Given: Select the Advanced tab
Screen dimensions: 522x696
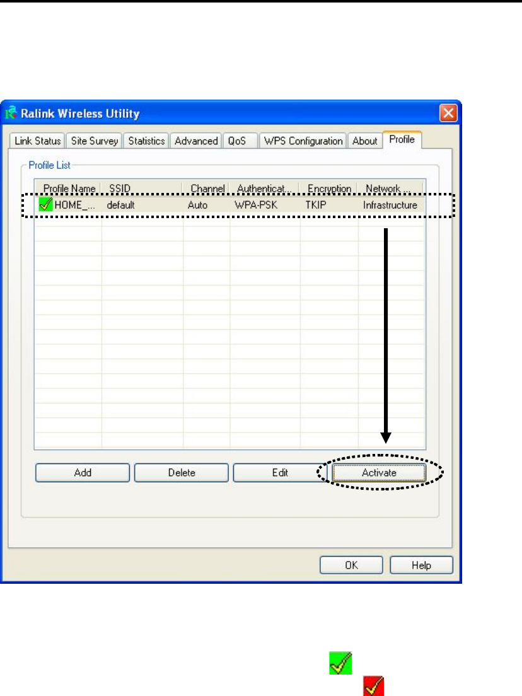Looking at the screenshot, I should (195, 141).
